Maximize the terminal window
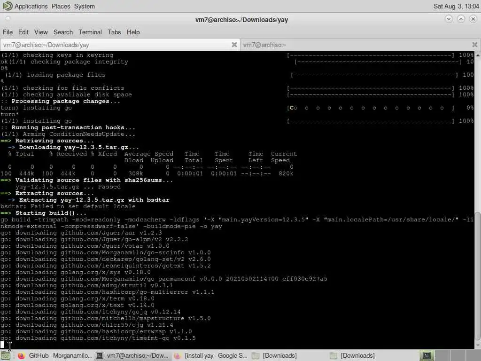481x361 pixels. point(461,19)
